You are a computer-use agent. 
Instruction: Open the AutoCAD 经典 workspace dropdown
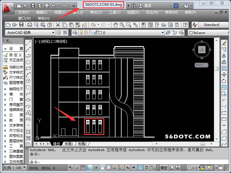click(30, 33)
